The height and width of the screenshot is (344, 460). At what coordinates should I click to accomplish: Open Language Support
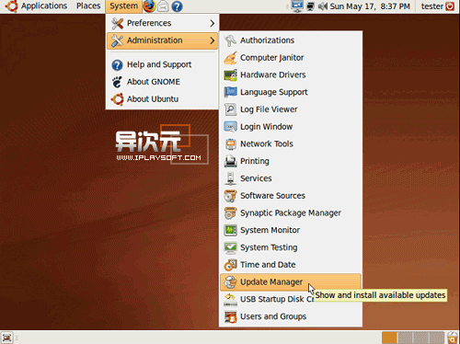tap(291, 92)
